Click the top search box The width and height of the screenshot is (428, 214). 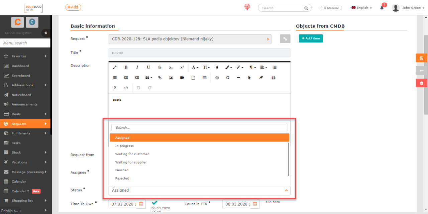pyautogui.click(x=285, y=8)
